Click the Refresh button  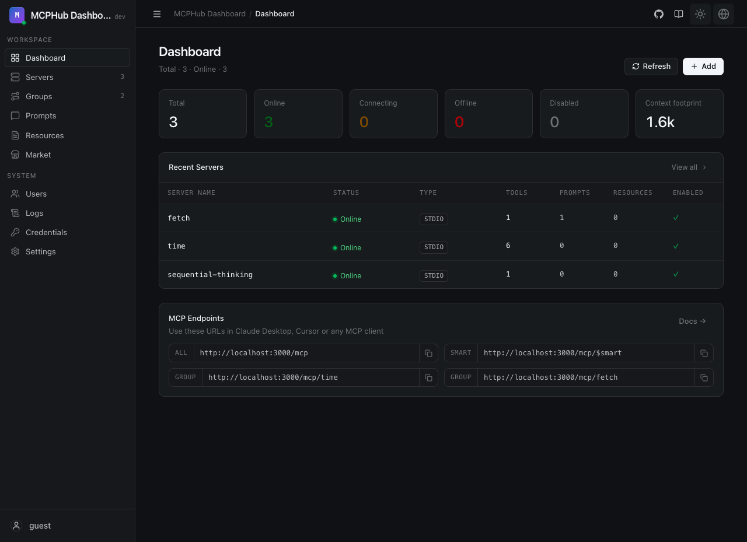[x=651, y=67]
